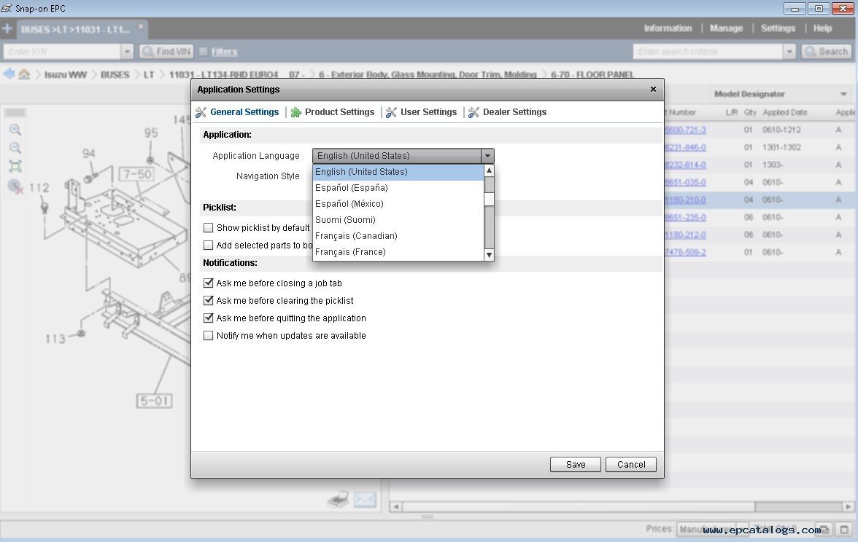The height and width of the screenshot is (542, 858).
Task: Collapse the Application Language combo box
Action: [x=403, y=156]
